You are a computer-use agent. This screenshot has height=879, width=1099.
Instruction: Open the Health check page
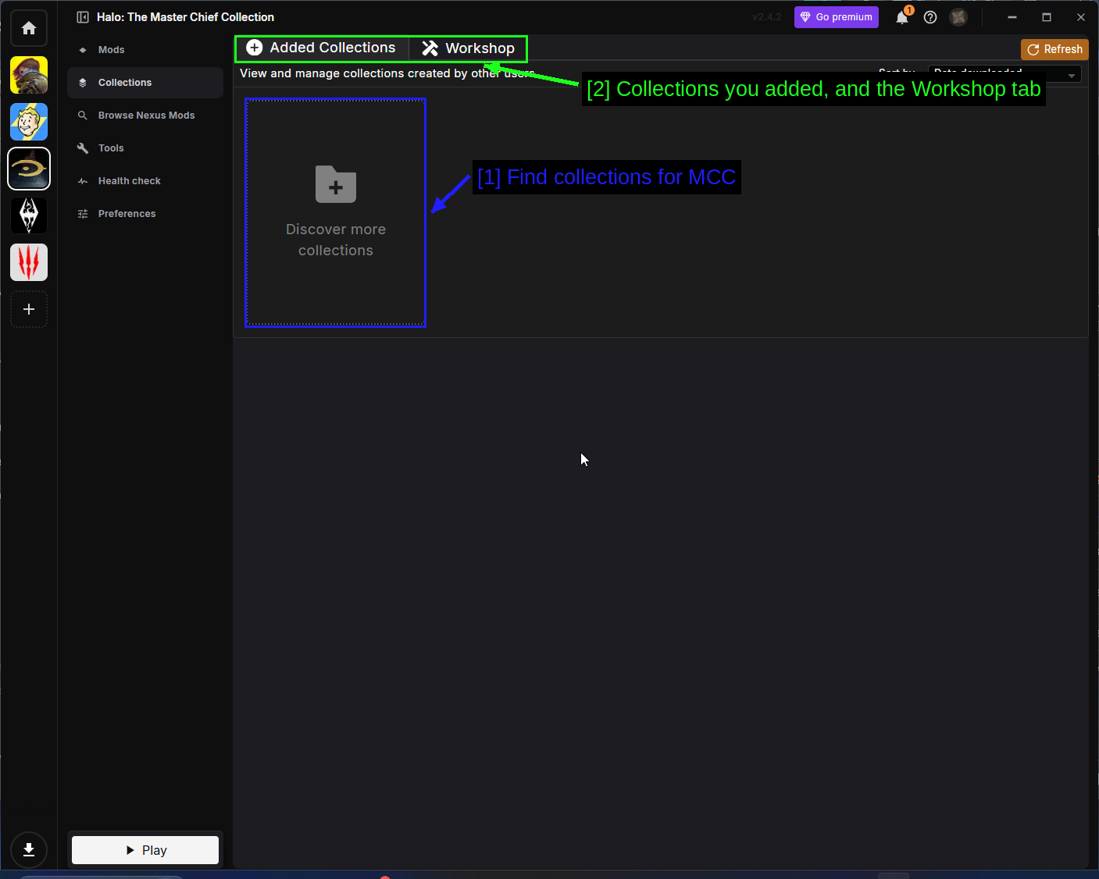pos(145,181)
